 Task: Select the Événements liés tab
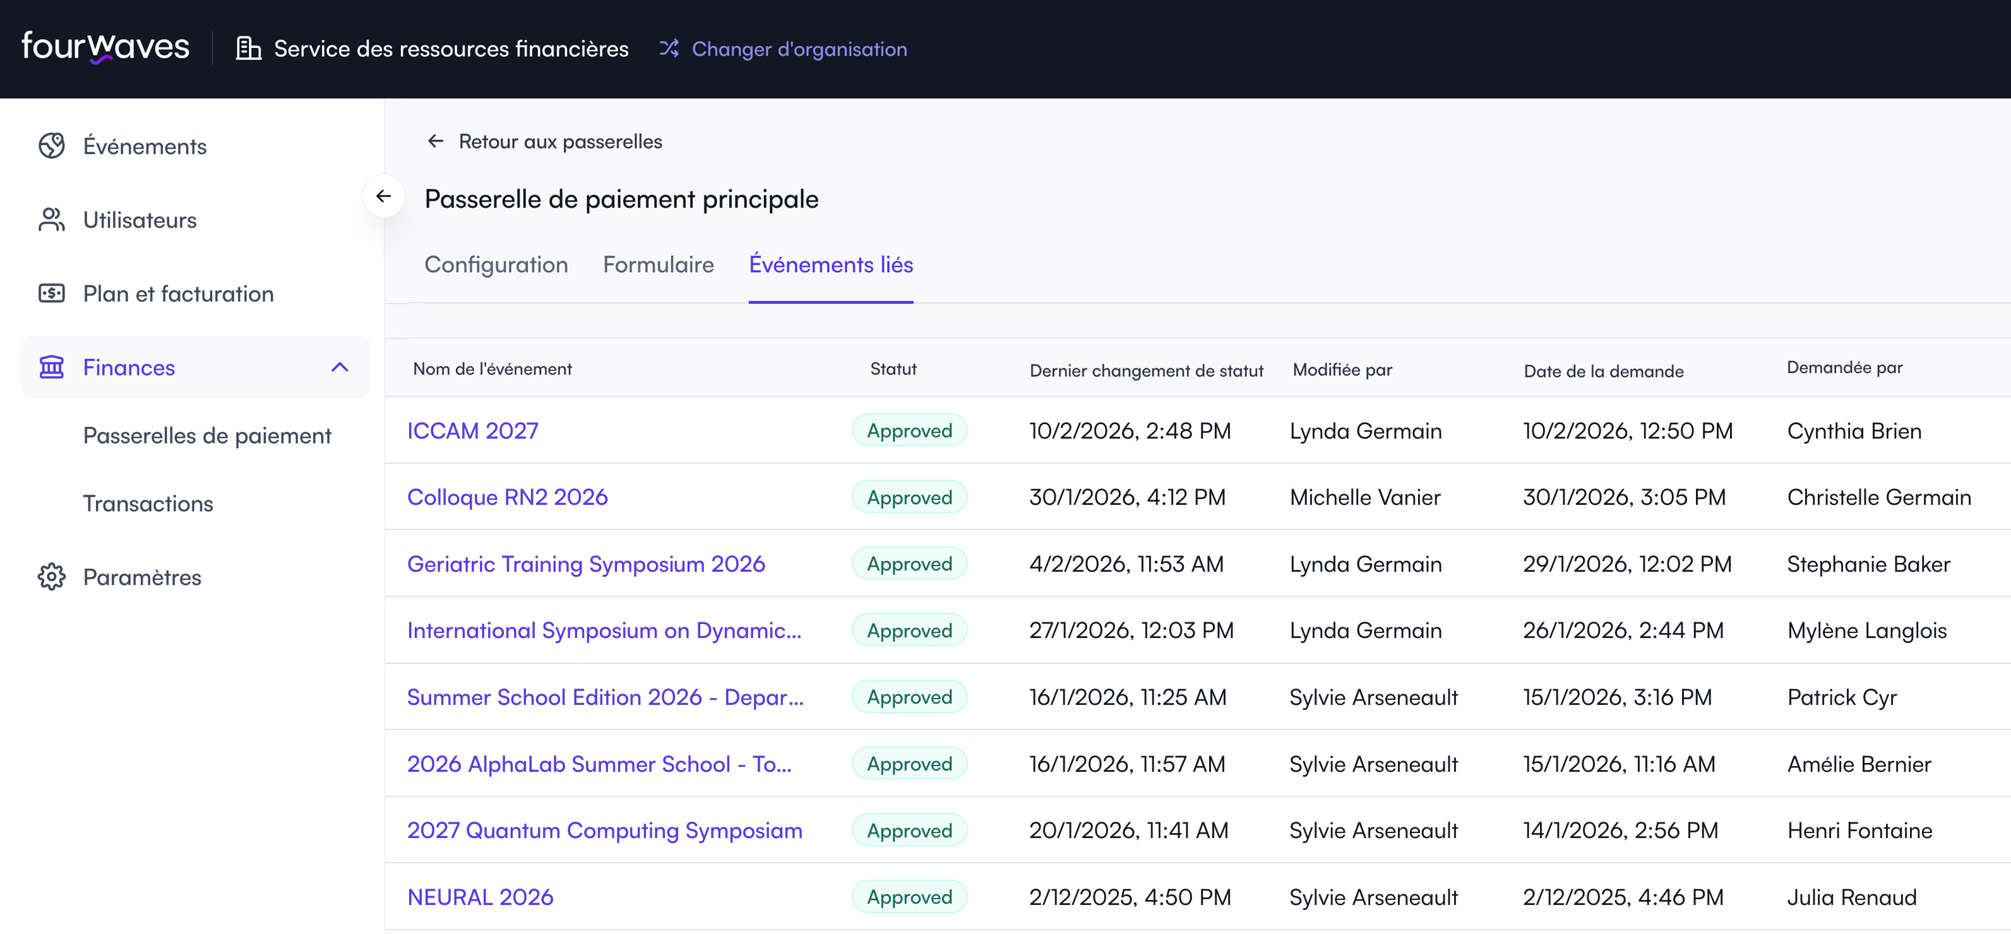click(x=831, y=264)
